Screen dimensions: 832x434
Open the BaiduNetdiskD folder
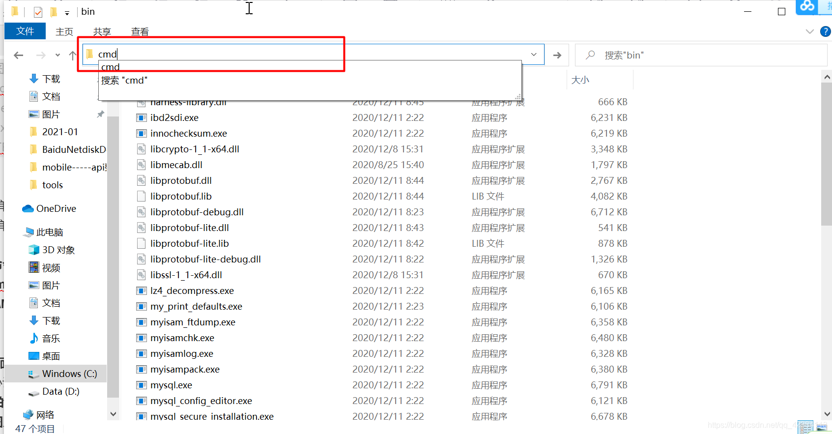point(74,149)
